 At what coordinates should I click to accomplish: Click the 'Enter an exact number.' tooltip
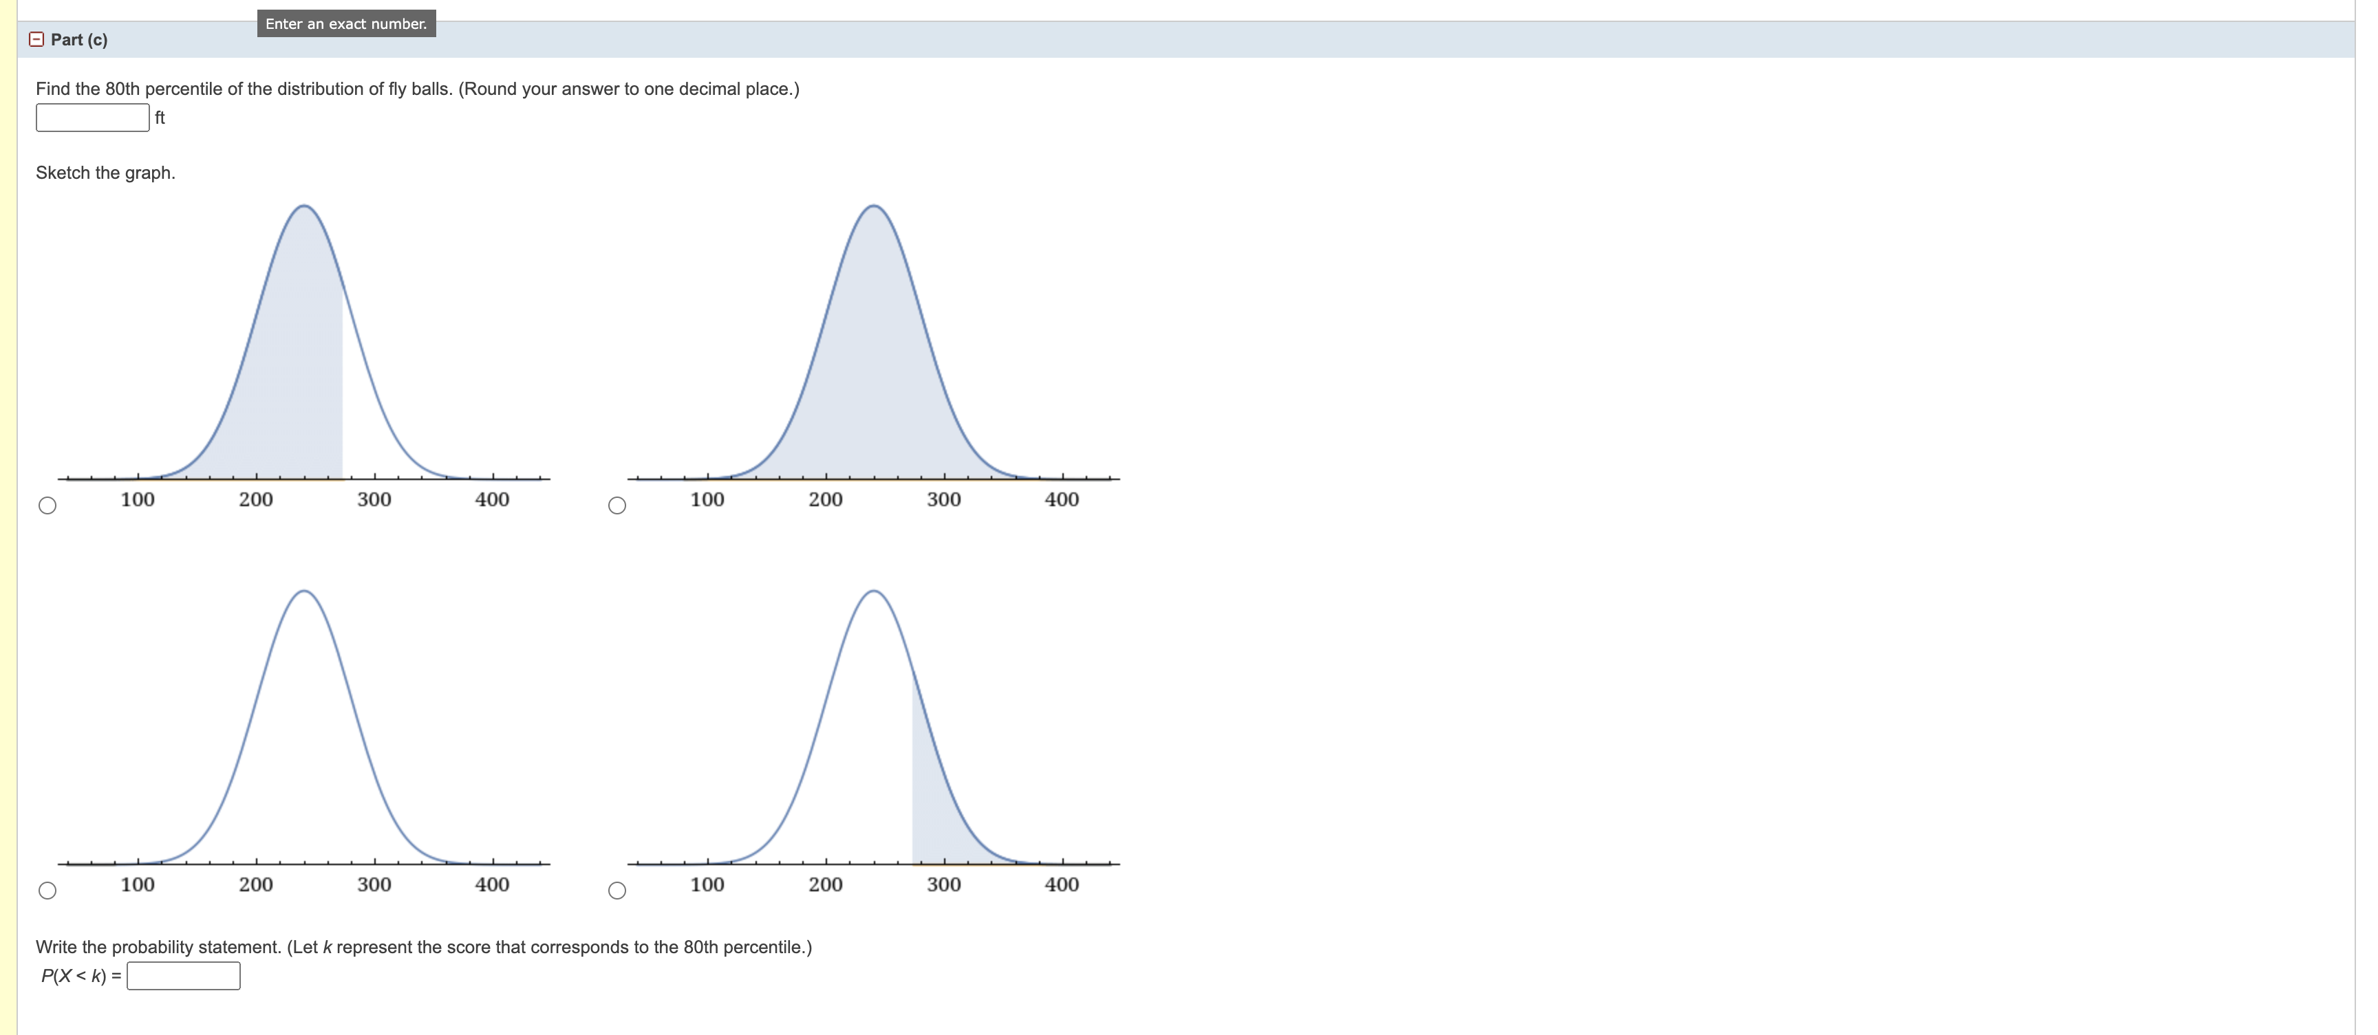[x=346, y=24]
